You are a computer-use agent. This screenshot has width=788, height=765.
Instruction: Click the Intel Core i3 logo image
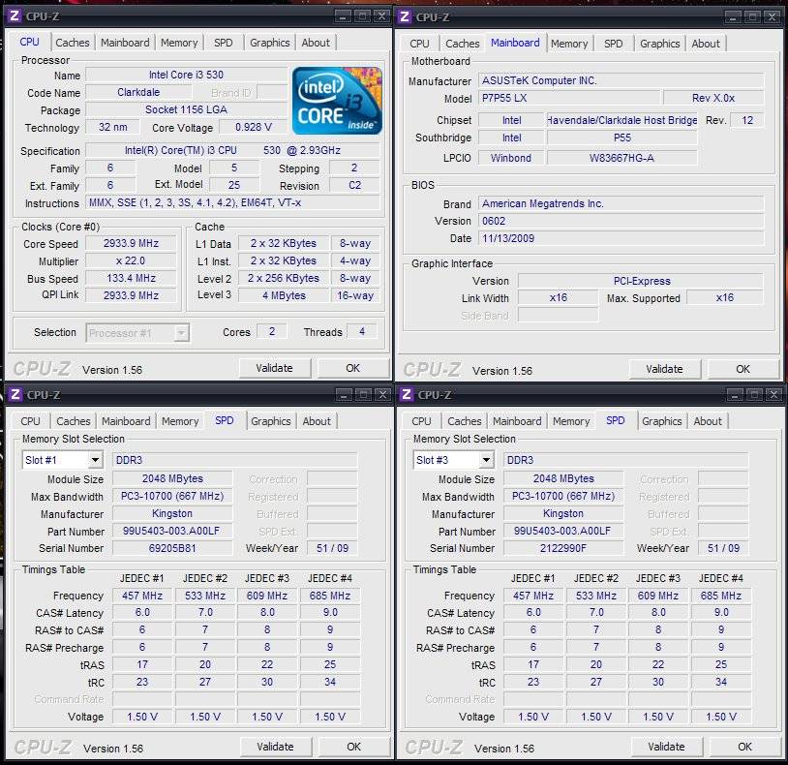(337, 101)
